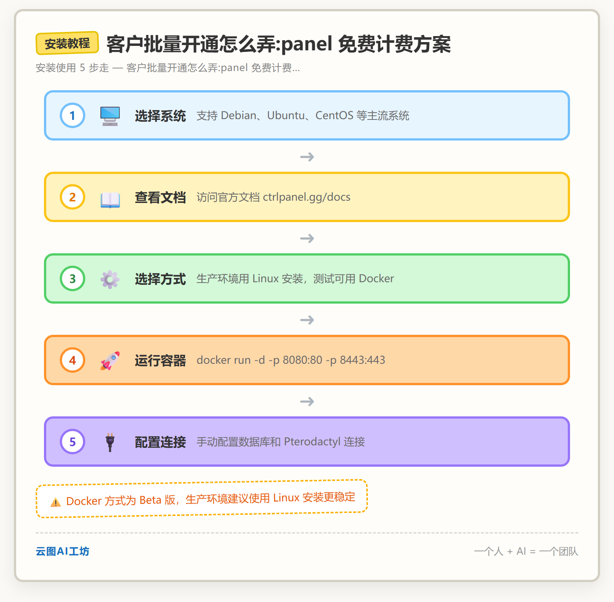614x602 pixels.
Task: Click the text 生产环境用 Linux 安装，测试可用 Docker
Action: (x=295, y=278)
